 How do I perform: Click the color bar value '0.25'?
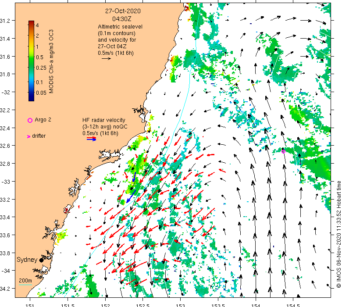(x=41, y=68)
